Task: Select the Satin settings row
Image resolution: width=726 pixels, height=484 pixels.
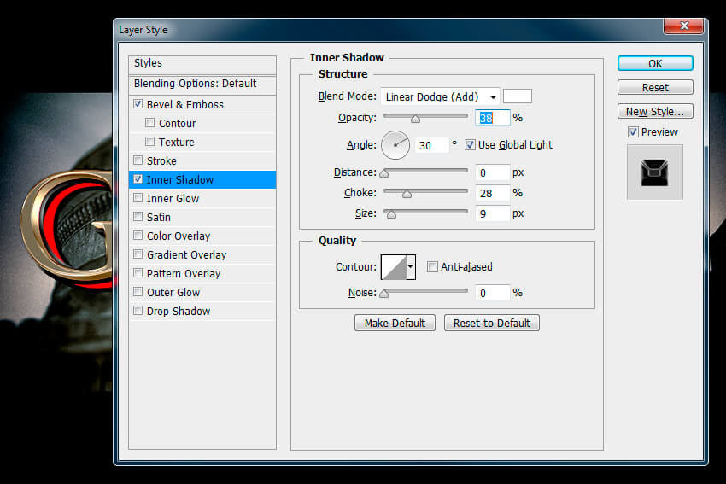Action: coord(202,217)
